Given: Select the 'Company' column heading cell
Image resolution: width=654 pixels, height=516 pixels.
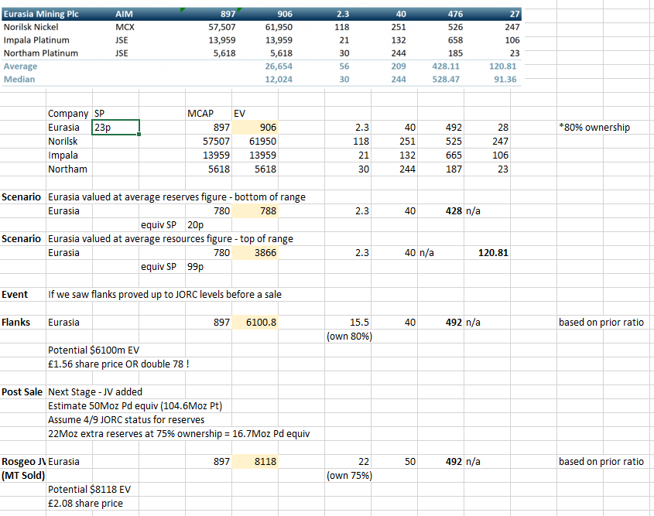Looking at the screenshot, I should [68, 114].
